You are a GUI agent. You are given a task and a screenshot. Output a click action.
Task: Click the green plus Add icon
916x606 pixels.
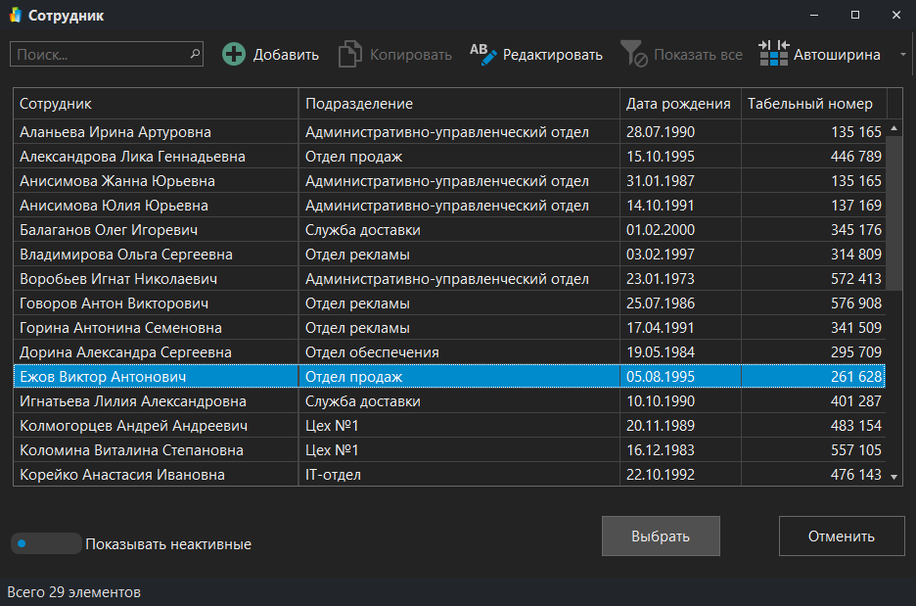234,55
